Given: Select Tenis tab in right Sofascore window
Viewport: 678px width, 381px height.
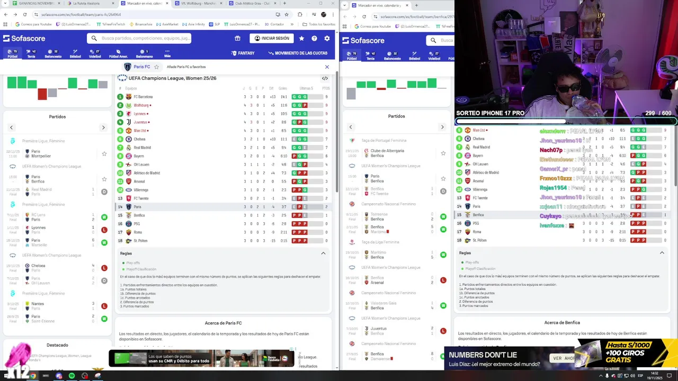Looking at the screenshot, I should tap(370, 56).
